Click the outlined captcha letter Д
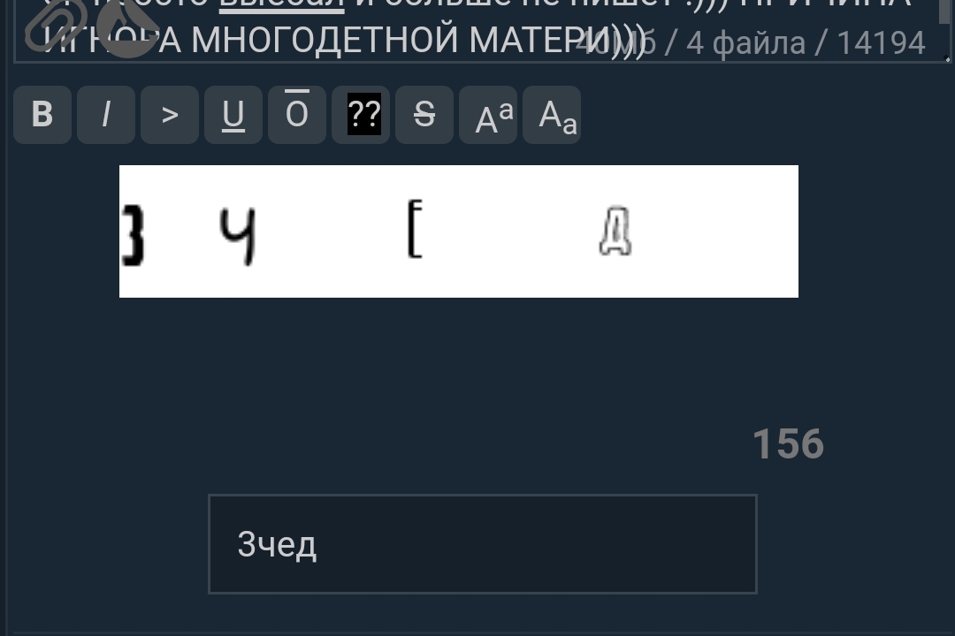The width and height of the screenshot is (955, 636). click(615, 232)
